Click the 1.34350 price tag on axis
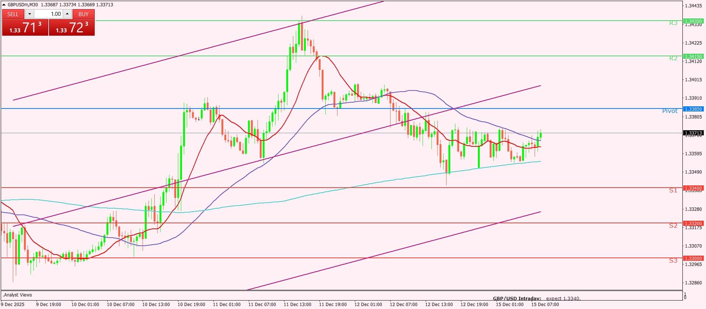This screenshot has width=706, height=309. click(x=693, y=21)
